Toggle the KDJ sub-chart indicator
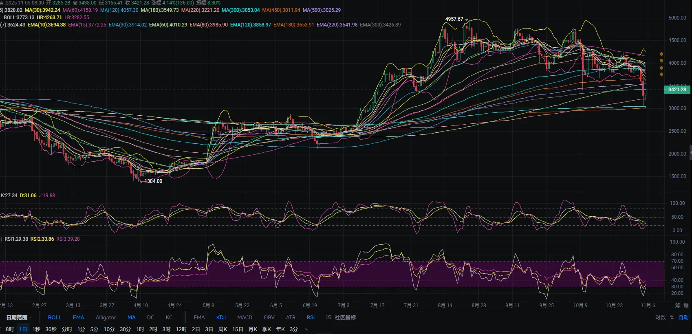The image size is (692, 334). tap(221, 317)
